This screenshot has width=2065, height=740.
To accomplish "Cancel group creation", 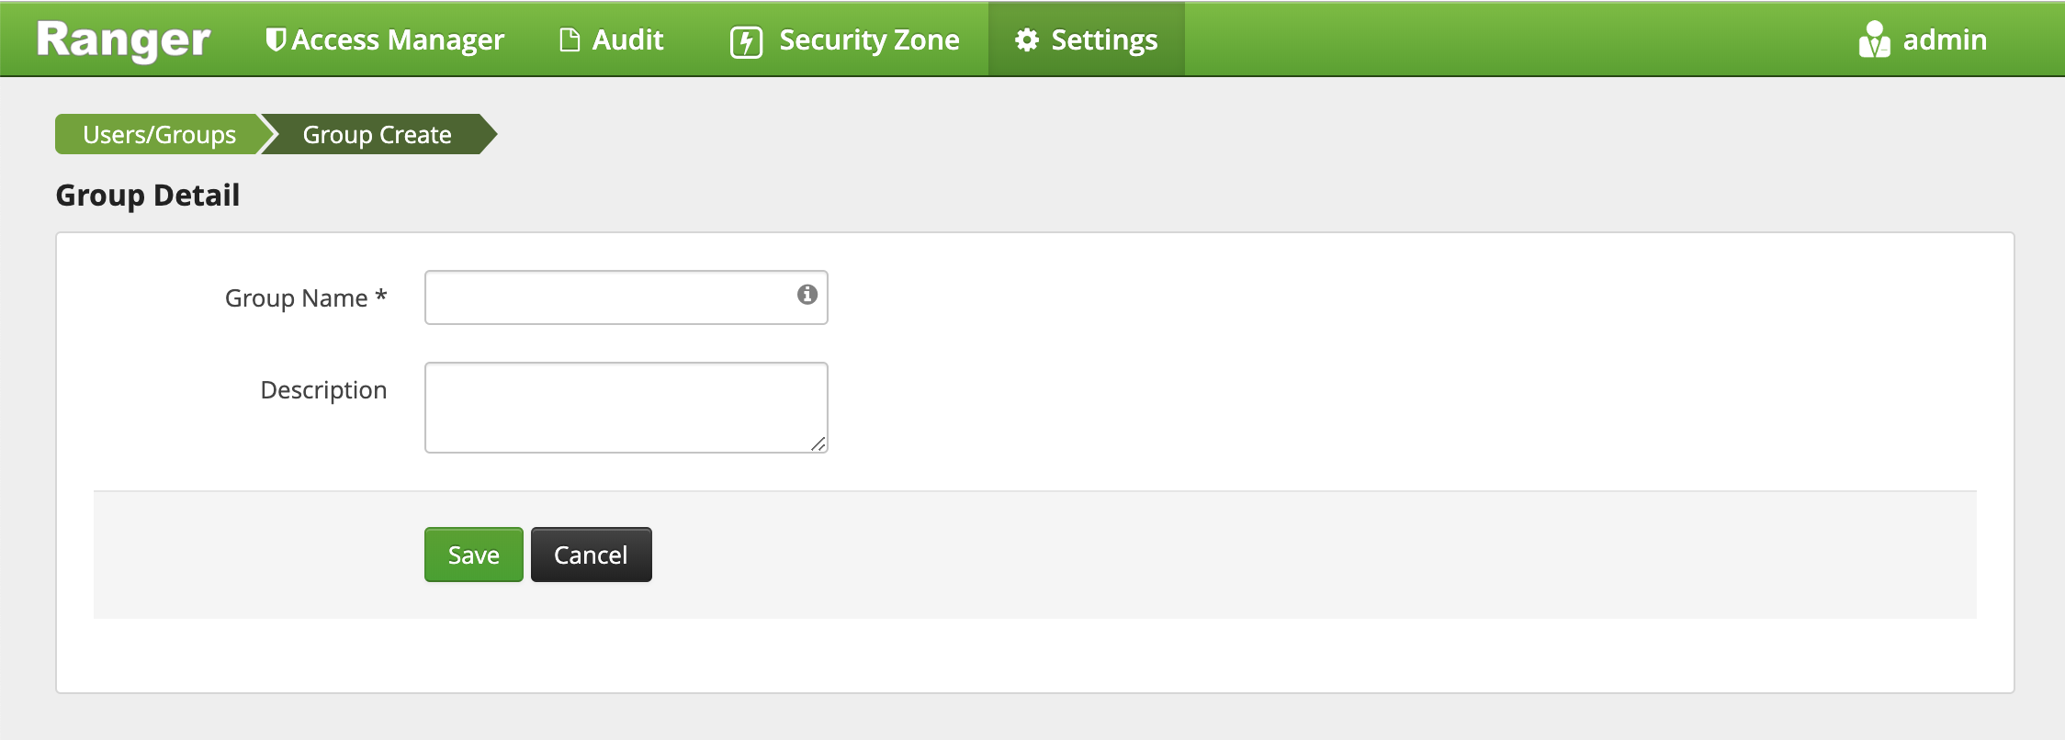I will (x=591, y=555).
